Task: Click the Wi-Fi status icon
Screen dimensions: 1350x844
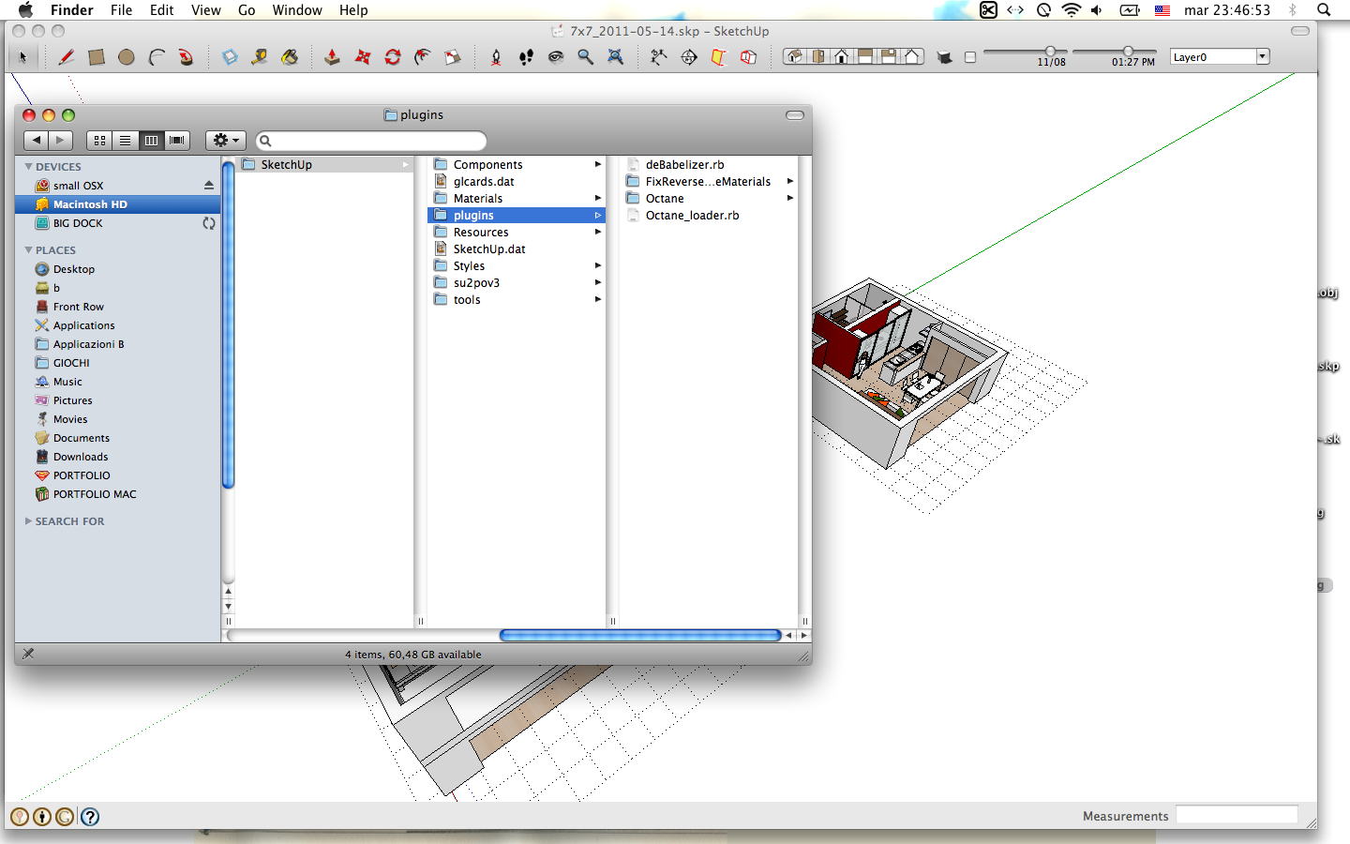Action: point(1071,10)
